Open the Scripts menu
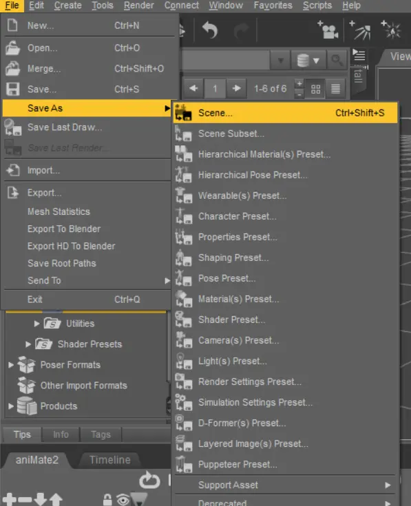The width and height of the screenshot is (411, 506). tap(317, 6)
